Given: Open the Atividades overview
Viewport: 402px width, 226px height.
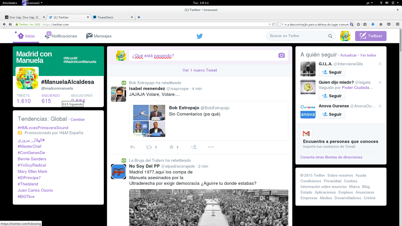Looking at the screenshot, I should pos(10,3).
